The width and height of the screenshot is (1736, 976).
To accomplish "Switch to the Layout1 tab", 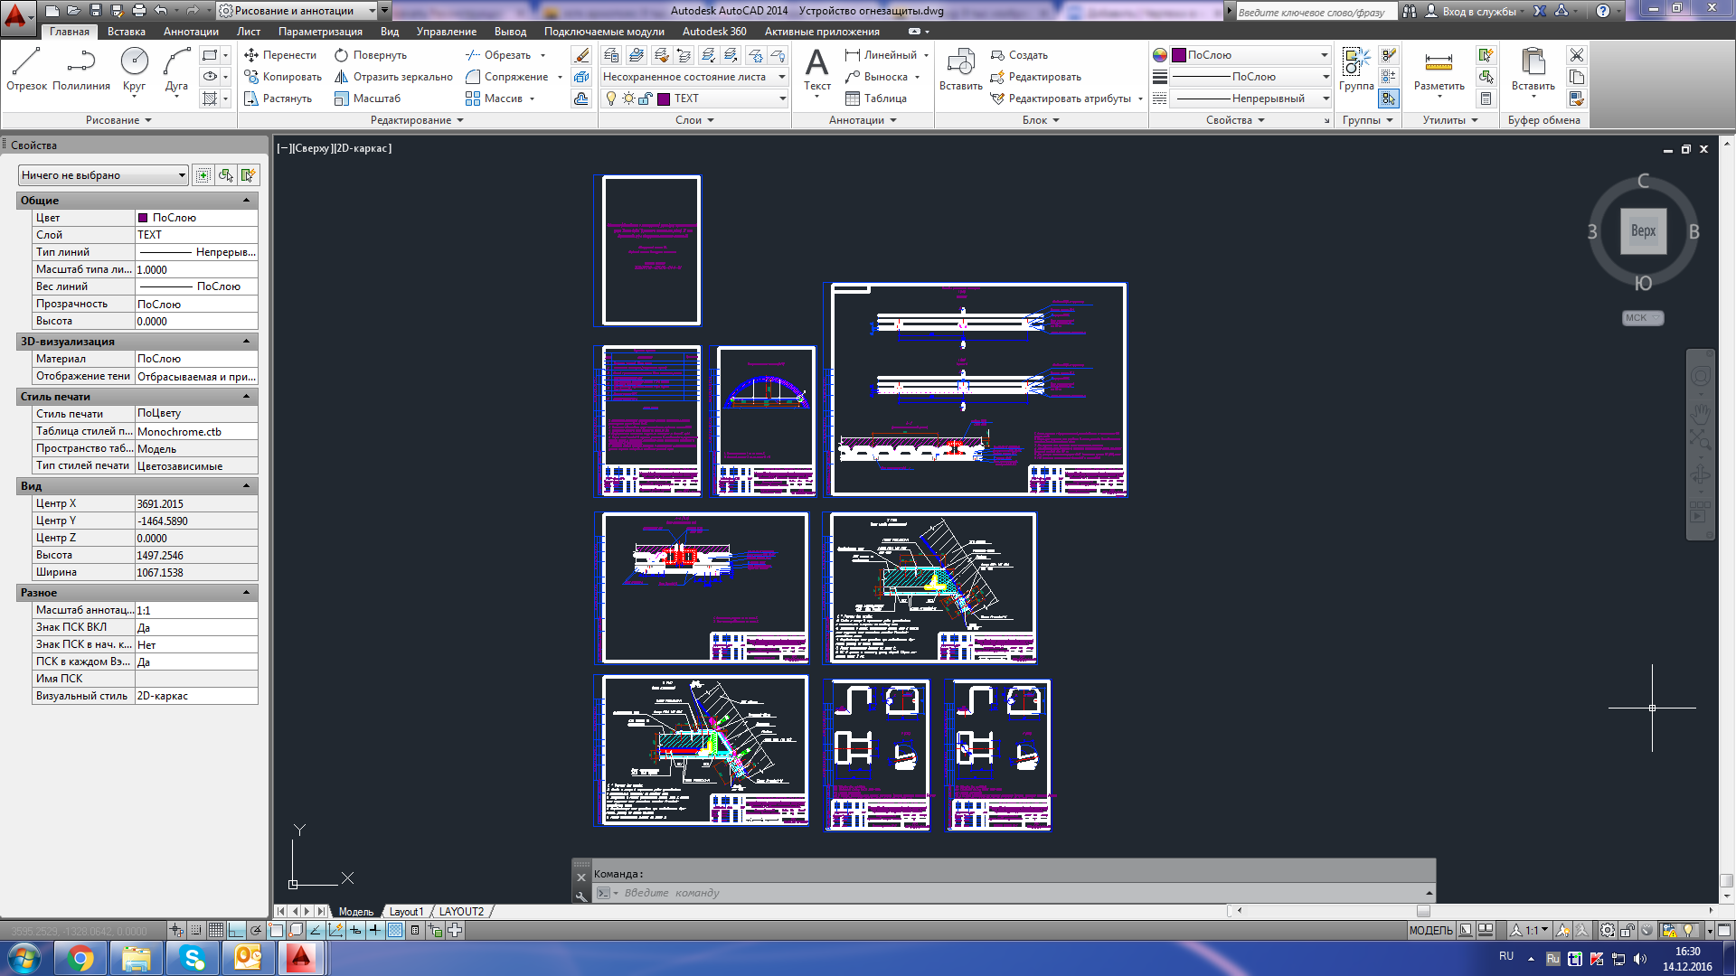I will pos(405,912).
